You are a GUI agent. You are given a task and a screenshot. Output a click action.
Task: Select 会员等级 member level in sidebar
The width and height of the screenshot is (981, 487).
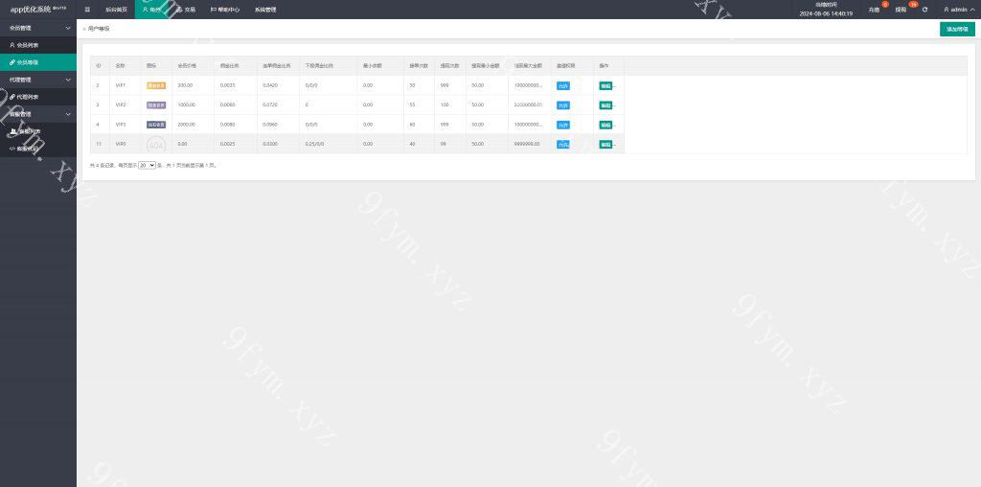38,62
